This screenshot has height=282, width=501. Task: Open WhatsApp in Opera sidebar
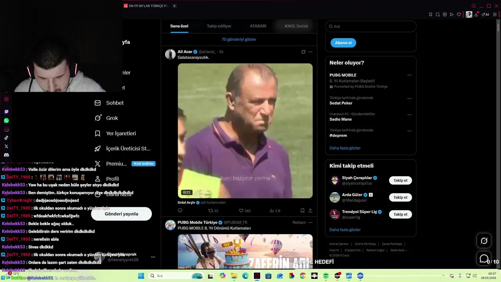pyautogui.click(x=6, y=121)
